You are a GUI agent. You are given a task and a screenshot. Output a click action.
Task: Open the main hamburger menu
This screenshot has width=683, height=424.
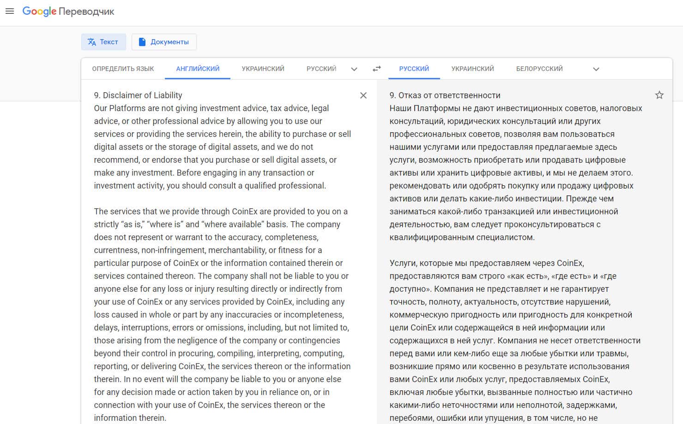(10, 11)
